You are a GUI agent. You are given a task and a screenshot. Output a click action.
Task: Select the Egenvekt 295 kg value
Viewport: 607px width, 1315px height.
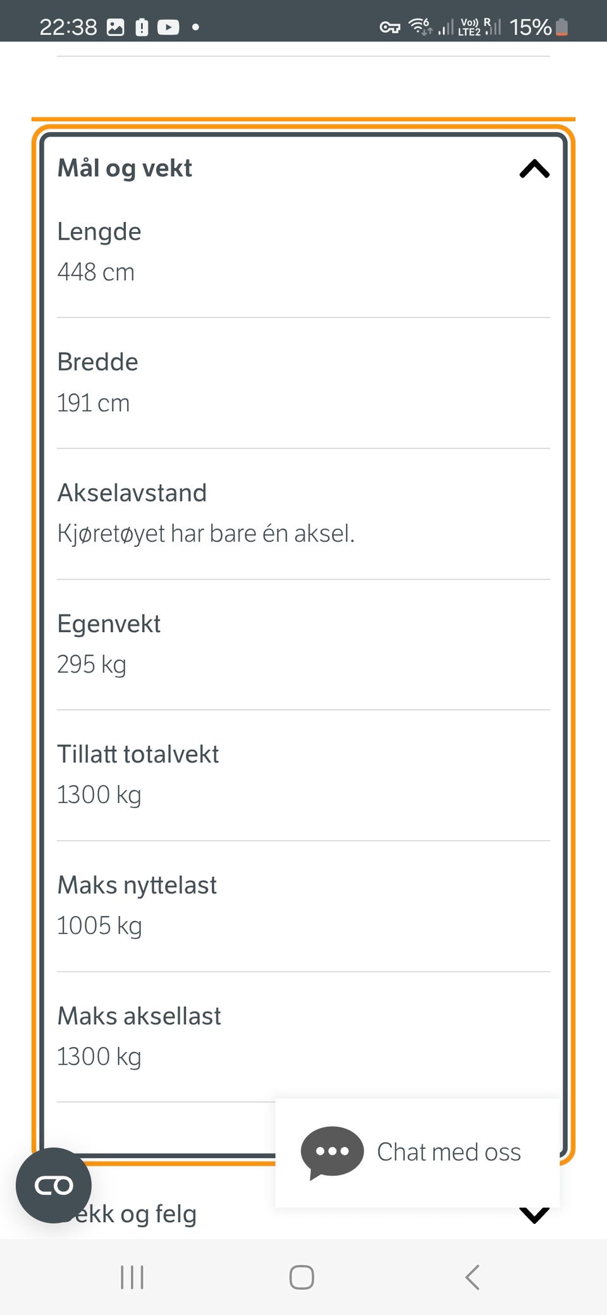coord(92,664)
